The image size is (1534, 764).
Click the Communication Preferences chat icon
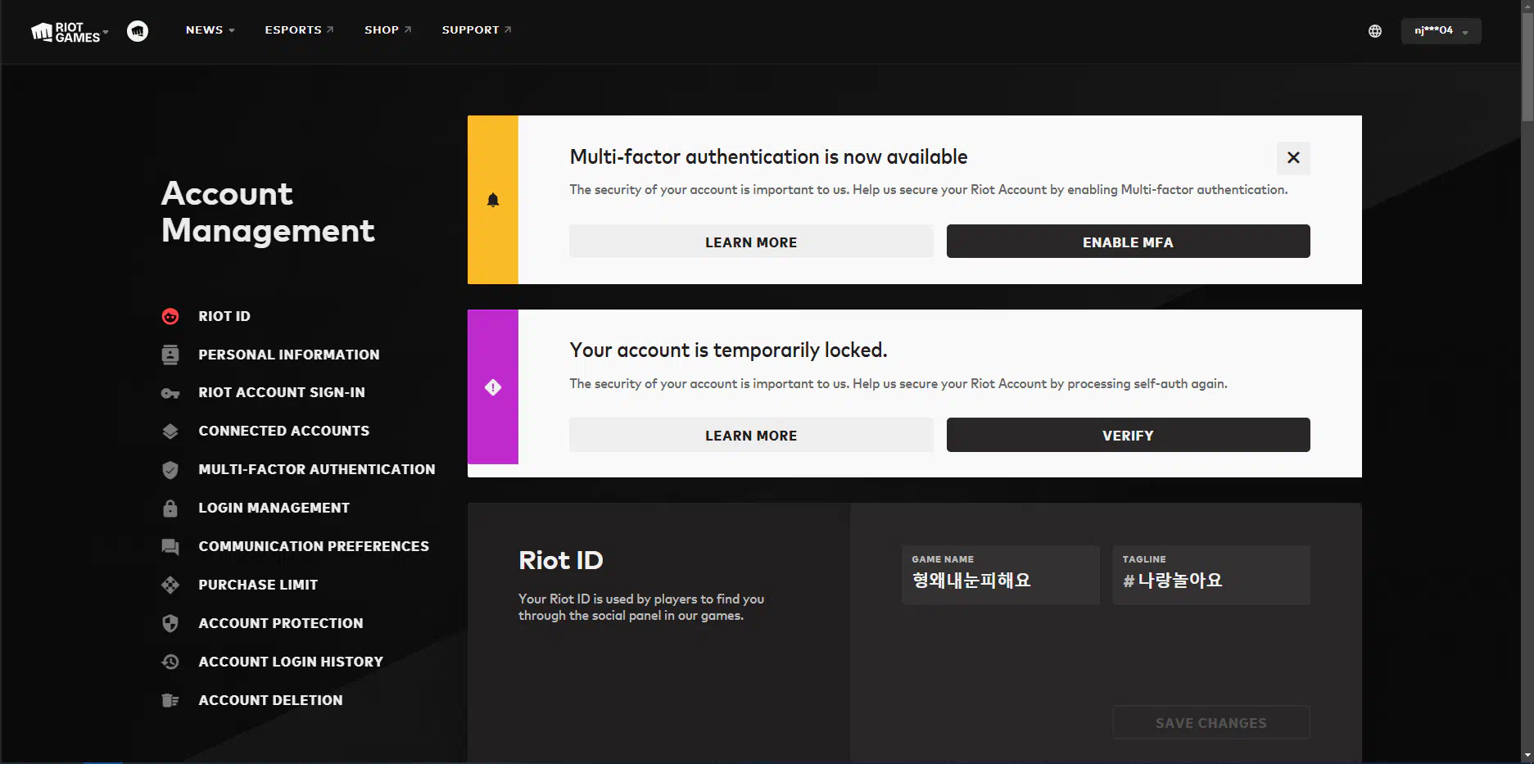(x=170, y=547)
